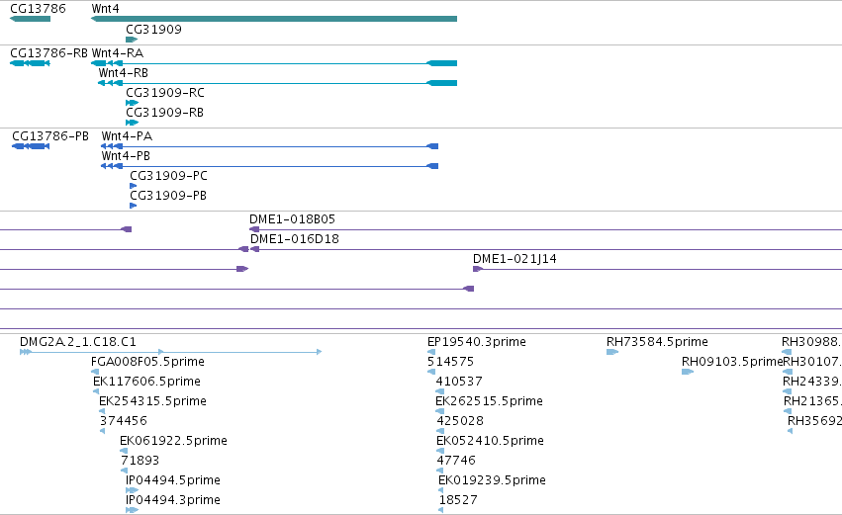842x515 pixels.
Task: Select the FGA008F05.5prime EST arrow
Action: [x=95, y=372]
